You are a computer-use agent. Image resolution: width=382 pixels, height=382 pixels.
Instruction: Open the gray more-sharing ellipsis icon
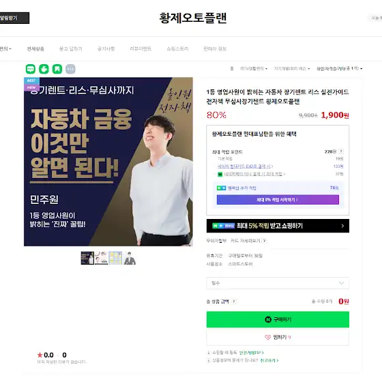[x=71, y=69]
